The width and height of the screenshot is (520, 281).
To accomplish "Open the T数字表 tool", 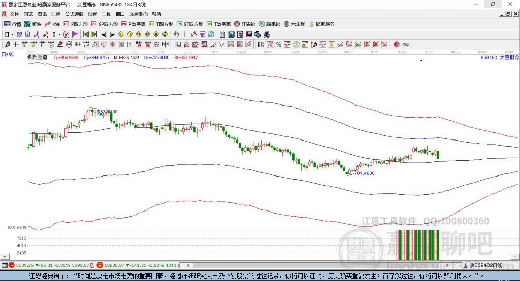I will point(218,24).
